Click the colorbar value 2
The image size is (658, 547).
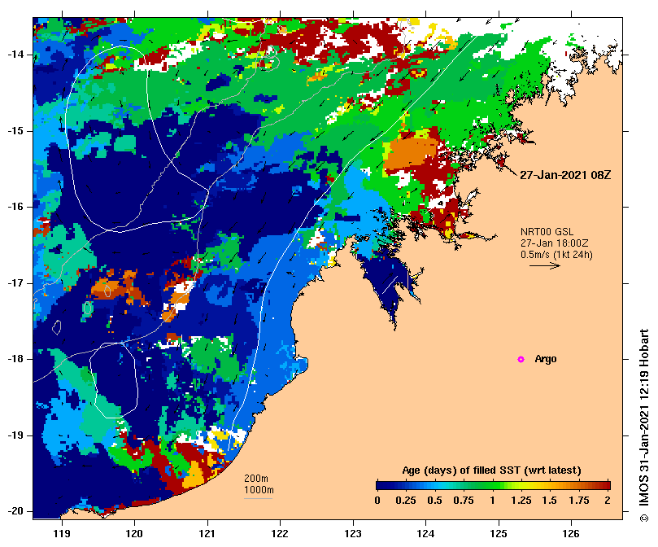(608, 501)
